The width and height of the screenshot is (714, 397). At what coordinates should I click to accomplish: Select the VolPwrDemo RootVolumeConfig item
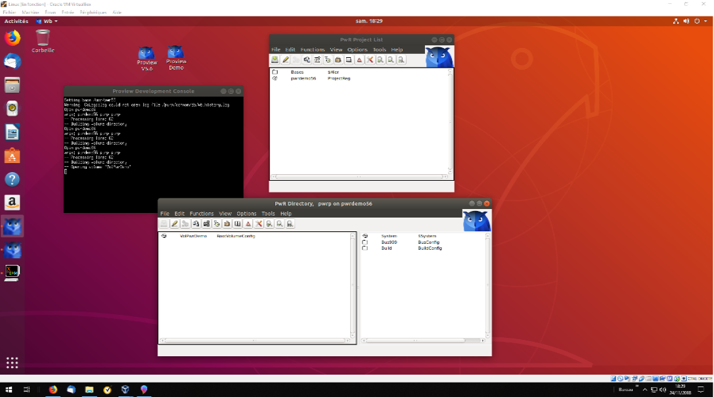click(193, 235)
